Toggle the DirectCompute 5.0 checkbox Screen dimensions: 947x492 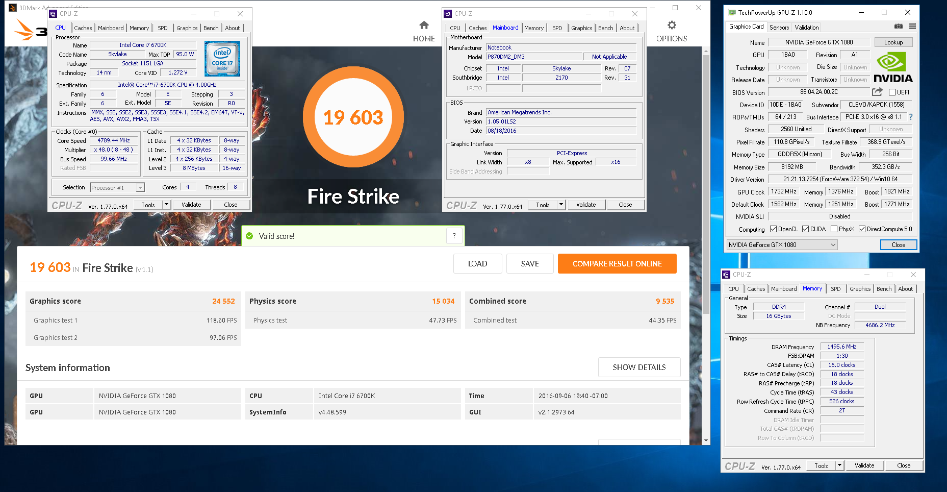pyautogui.click(x=862, y=229)
